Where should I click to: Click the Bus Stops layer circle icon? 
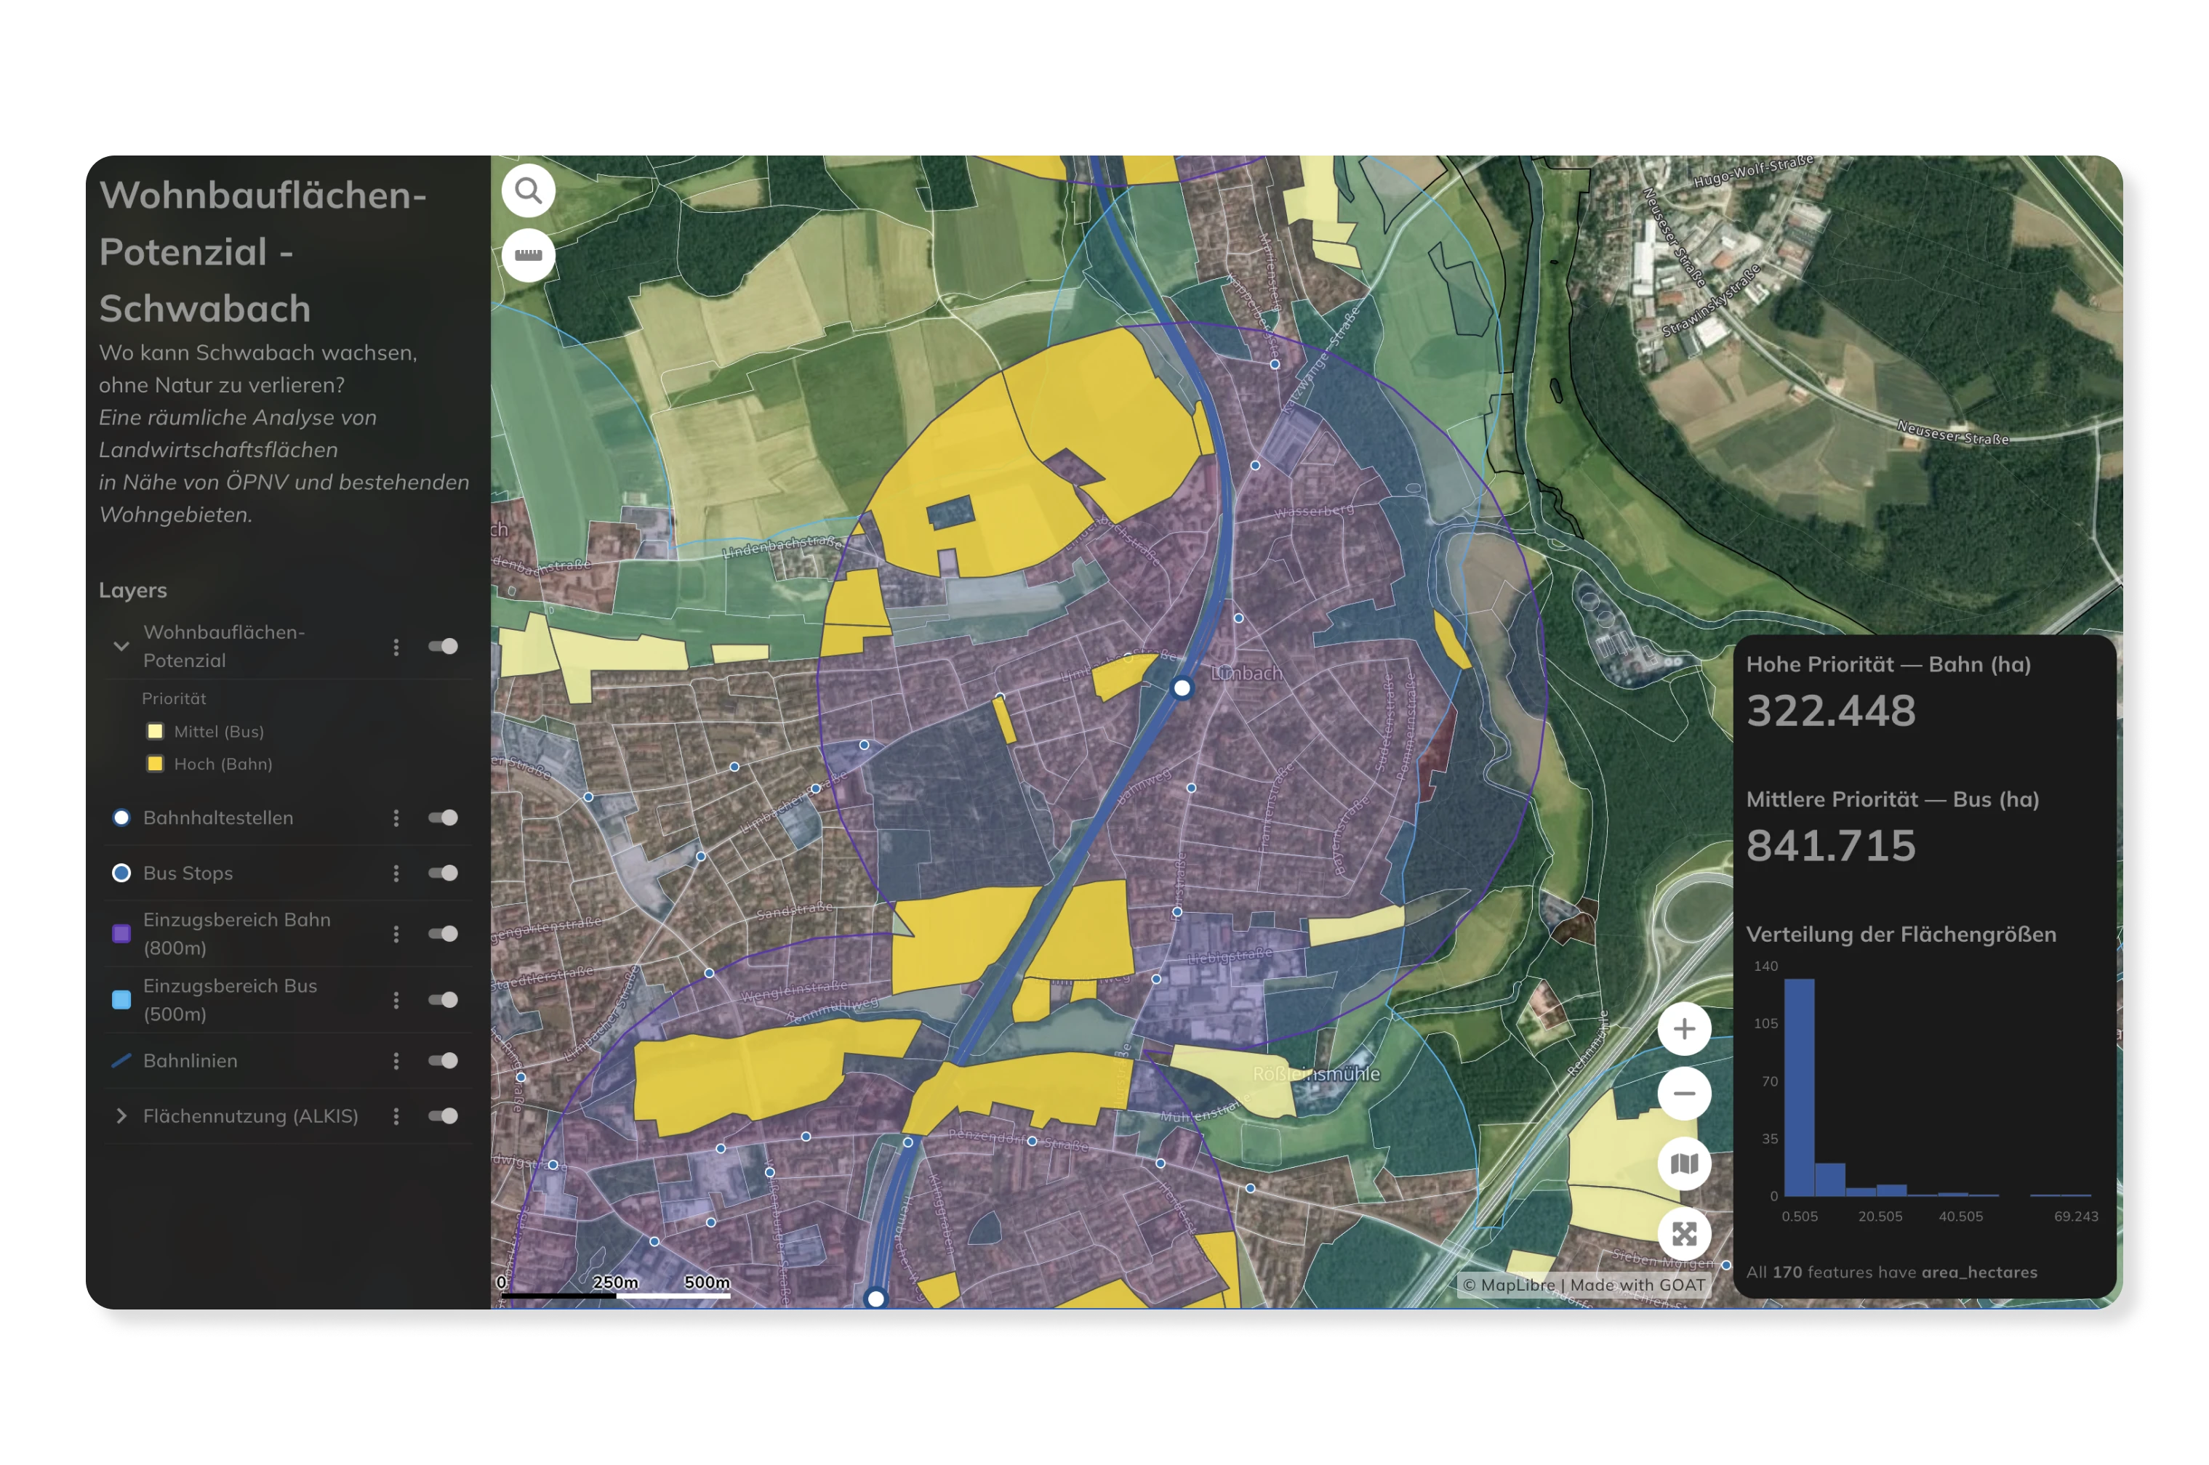(121, 873)
